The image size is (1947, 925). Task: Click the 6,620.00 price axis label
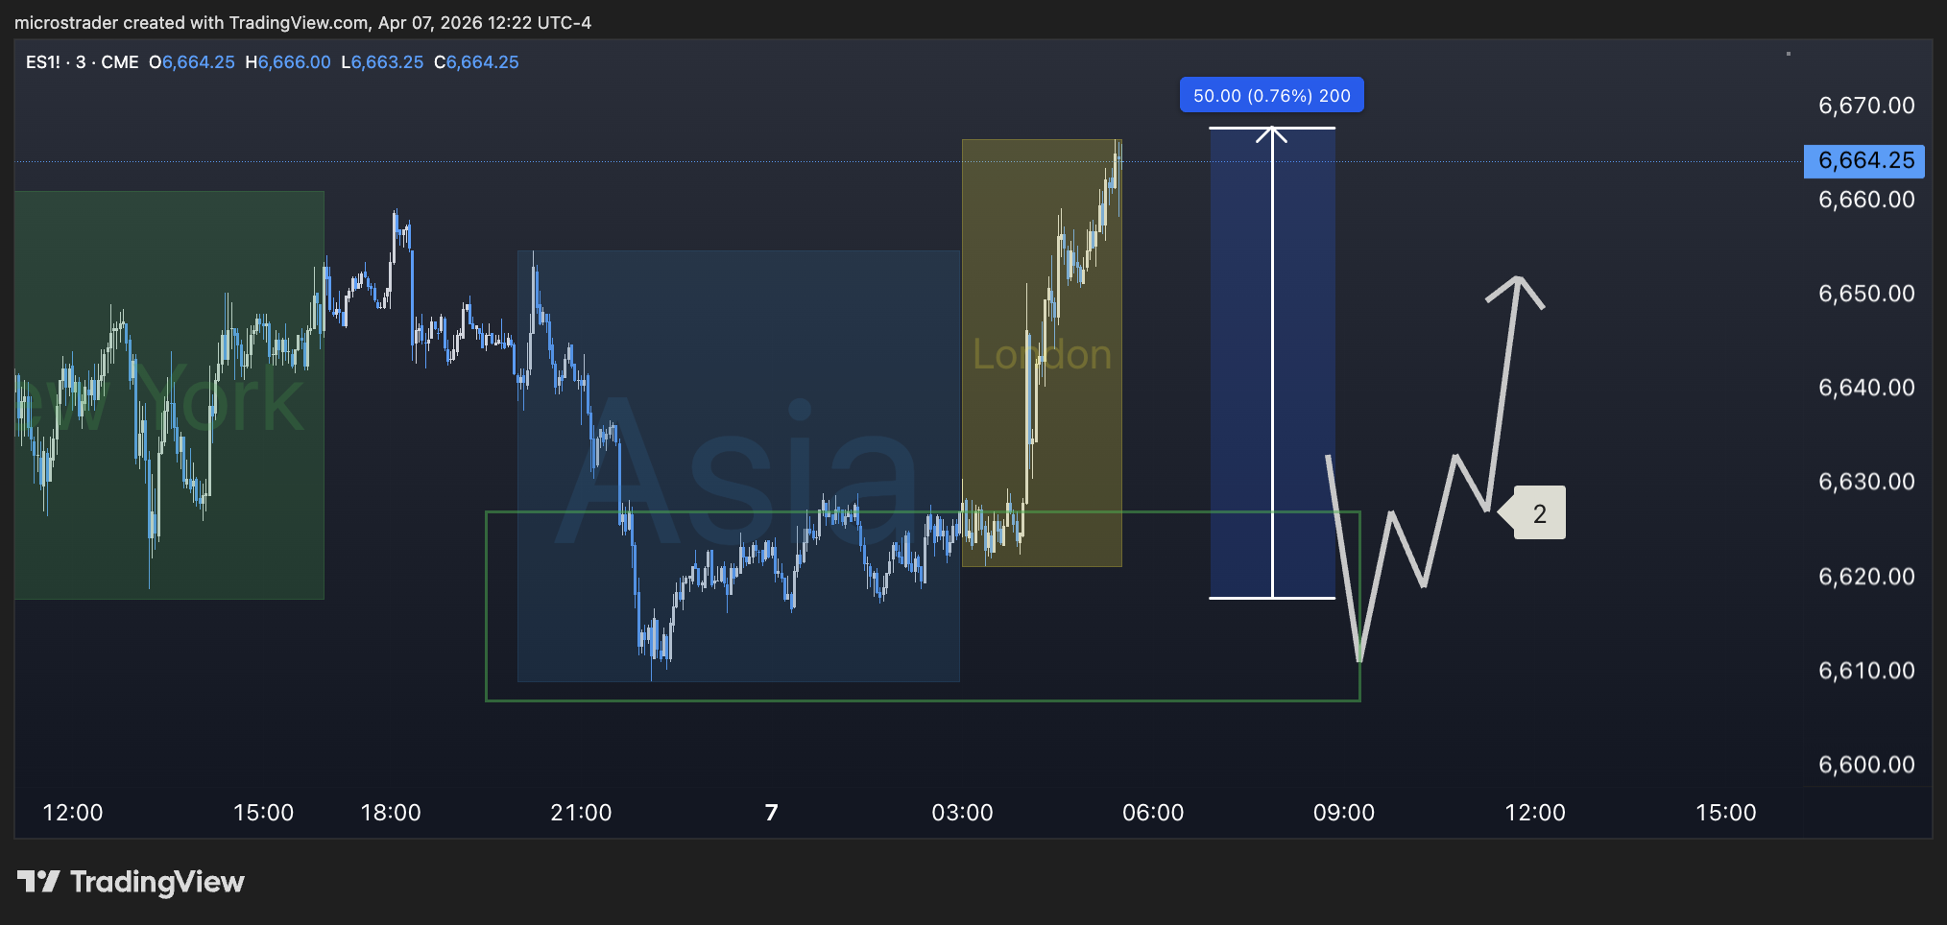pyautogui.click(x=1866, y=577)
